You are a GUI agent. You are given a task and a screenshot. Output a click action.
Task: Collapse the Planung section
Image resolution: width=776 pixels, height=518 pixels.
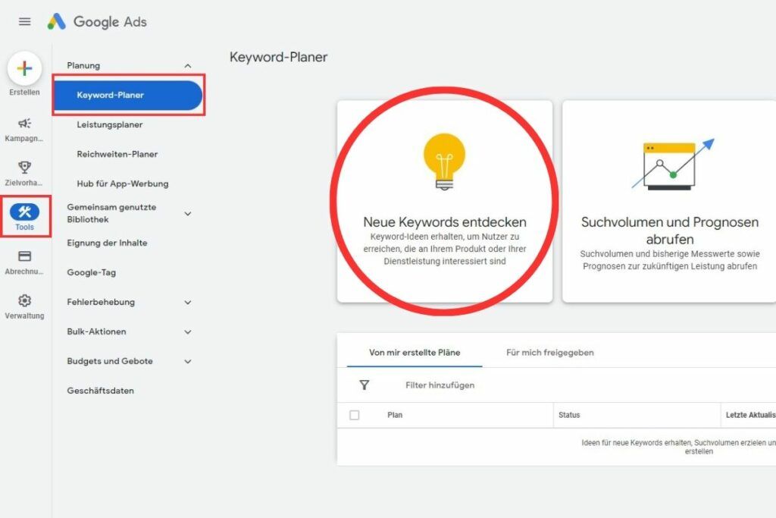pyautogui.click(x=188, y=66)
